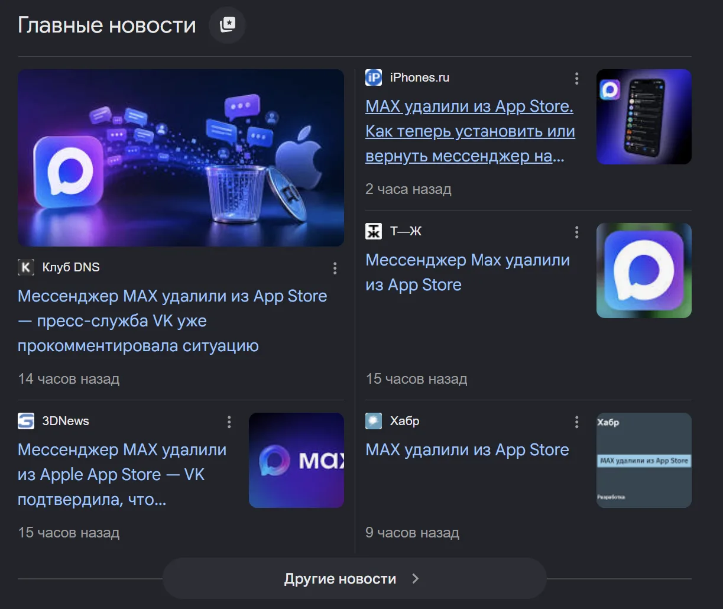The image size is (723, 609).
Task: Open the Т—Ж MAX logo thumbnail
Action: [644, 271]
